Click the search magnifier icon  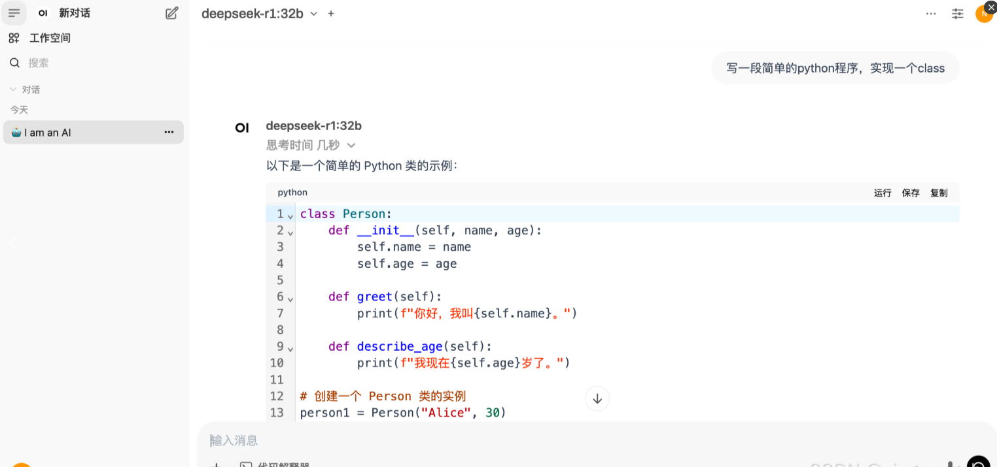coord(14,63)
